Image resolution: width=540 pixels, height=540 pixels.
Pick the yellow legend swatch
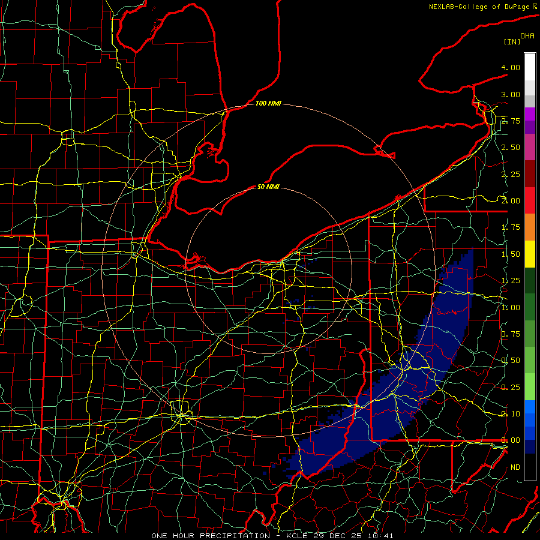pos(530,254)
